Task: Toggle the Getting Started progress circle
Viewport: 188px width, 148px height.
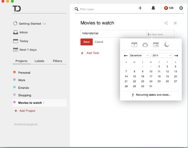Action: pyautogui.click(x=15, y=23)
